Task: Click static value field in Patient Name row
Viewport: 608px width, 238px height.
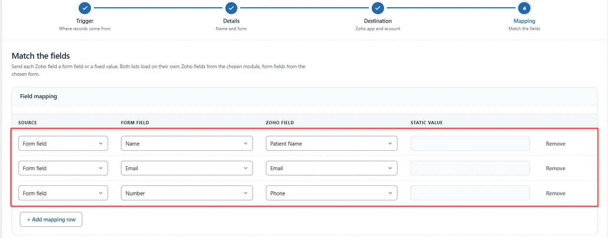Action: click(x=470, y=143)
